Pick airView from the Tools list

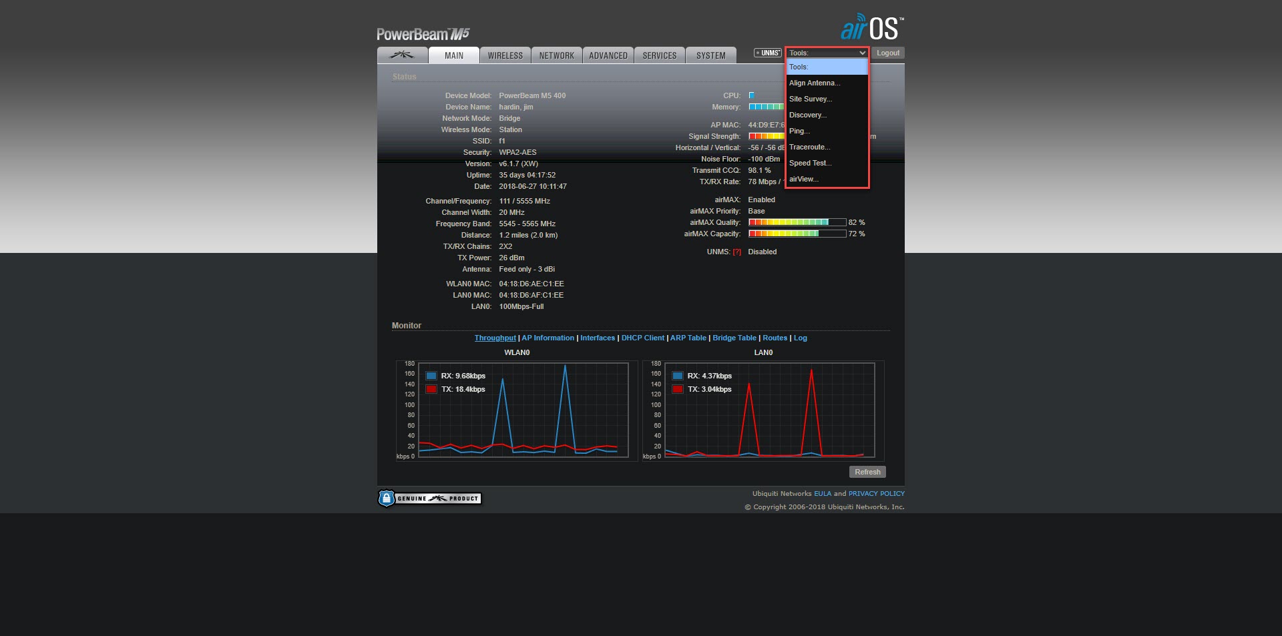pyautogui.click(x=803, y=180)
